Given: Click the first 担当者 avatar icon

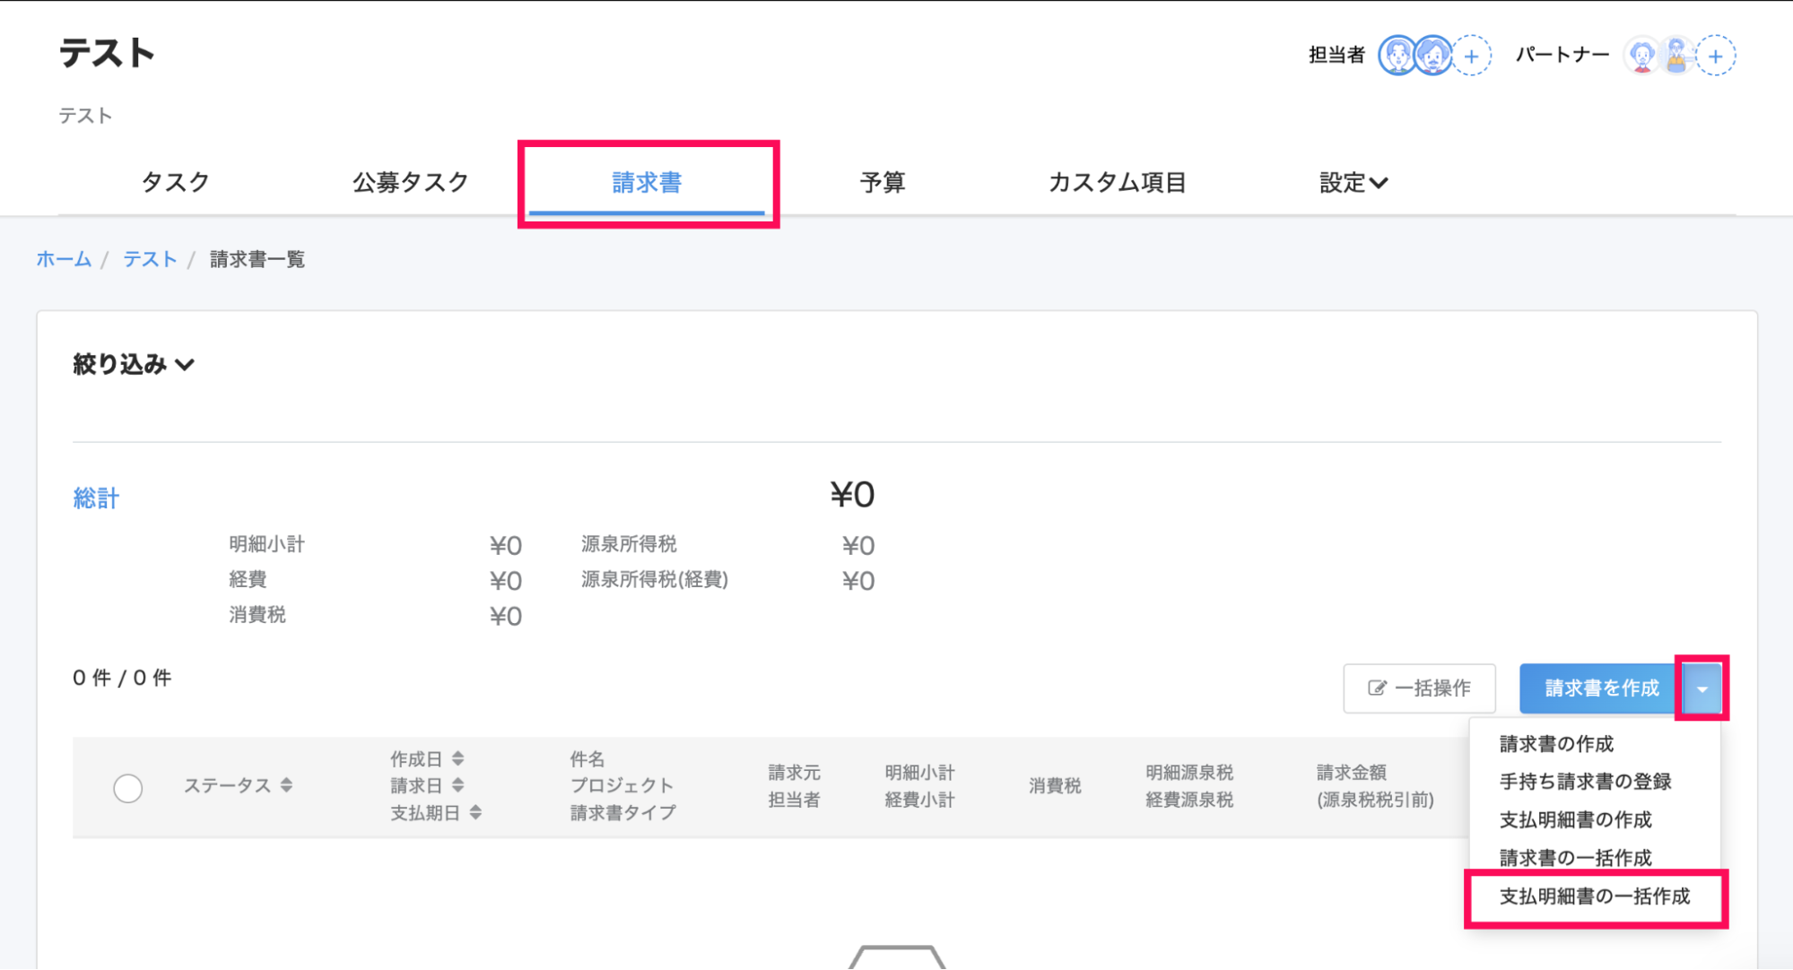Looking at the screenshot, I should [x=1397, y=56].
